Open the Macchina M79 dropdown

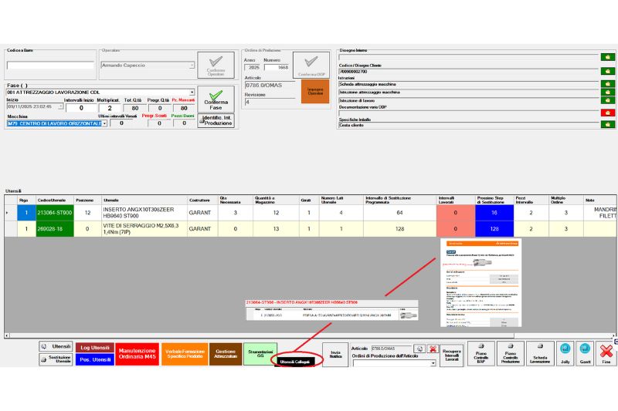104,123
